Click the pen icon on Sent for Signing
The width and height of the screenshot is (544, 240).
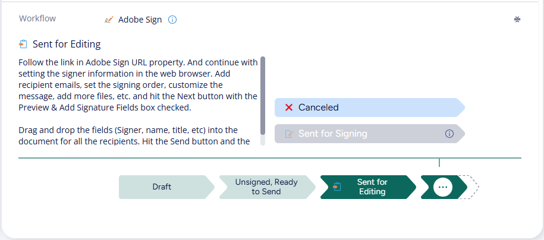coord(289,134)
